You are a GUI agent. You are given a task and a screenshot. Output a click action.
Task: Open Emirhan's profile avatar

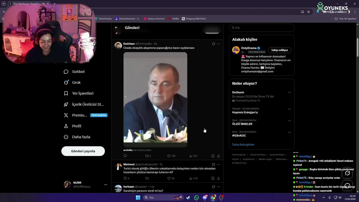[118, 45]
